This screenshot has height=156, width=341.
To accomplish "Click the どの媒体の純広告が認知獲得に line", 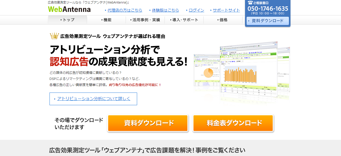I will pyautogui.click(x=86, y=73).
